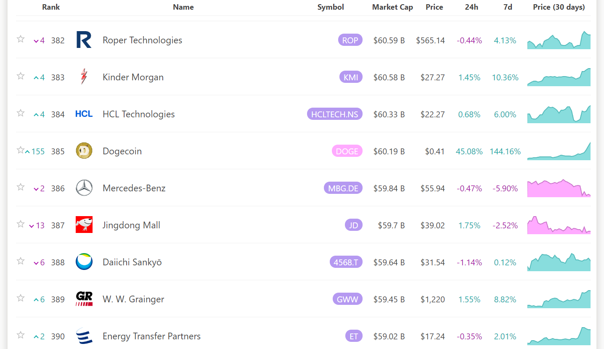Image resolution: width=604 pixels, height=349 pixels.
Task: Click the Mercedes-Benz star logo
Action: (x=84, y=188)
